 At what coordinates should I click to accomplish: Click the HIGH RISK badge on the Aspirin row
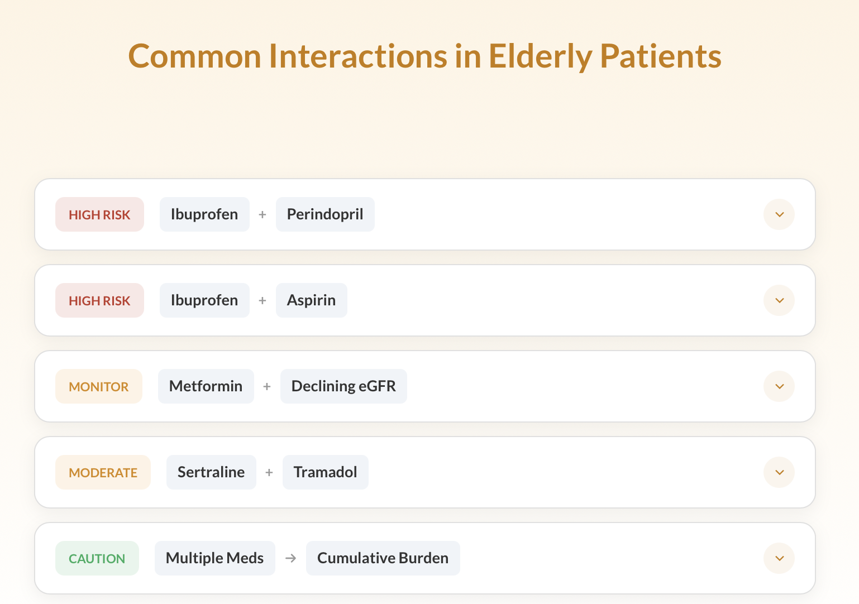click(99, 300)
